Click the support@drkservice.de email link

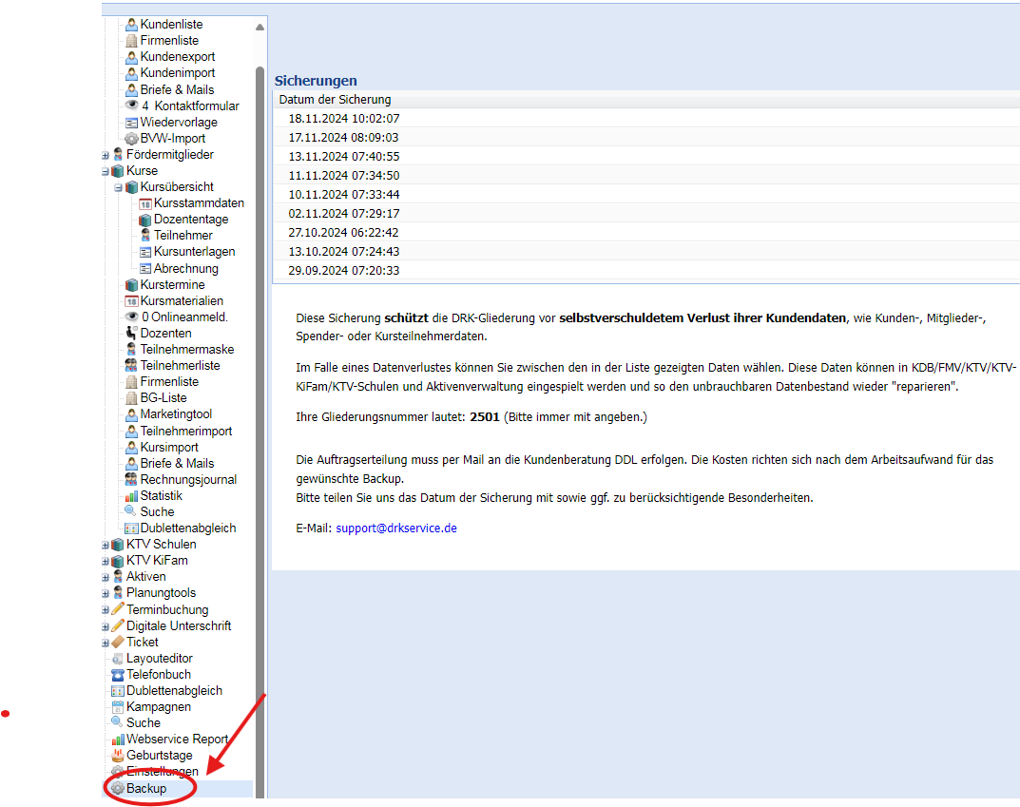tap(395, 528)
